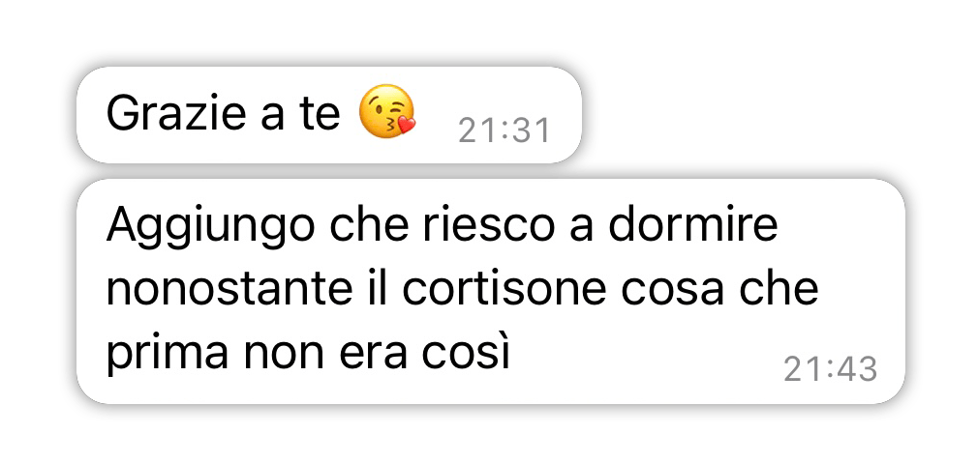Click 'te' before the emoji
This screenshot has height=463, width=978.
[321, 114]
